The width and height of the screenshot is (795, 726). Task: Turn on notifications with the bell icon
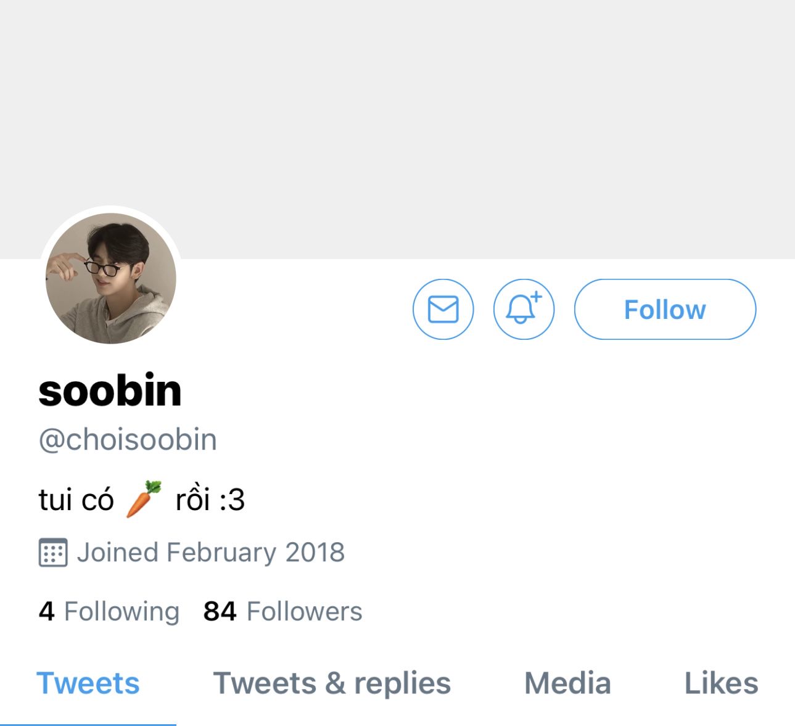point(524,309)
